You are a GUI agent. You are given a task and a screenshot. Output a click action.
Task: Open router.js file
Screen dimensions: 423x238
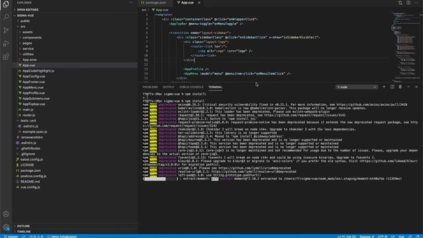pos(29,115)
